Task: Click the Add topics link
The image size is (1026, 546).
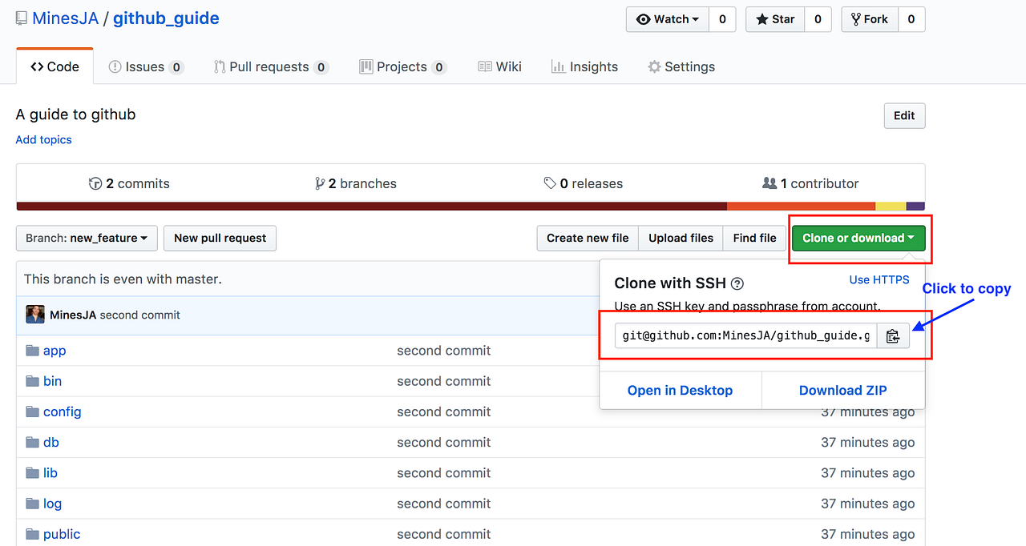Action: coord(43,139)
